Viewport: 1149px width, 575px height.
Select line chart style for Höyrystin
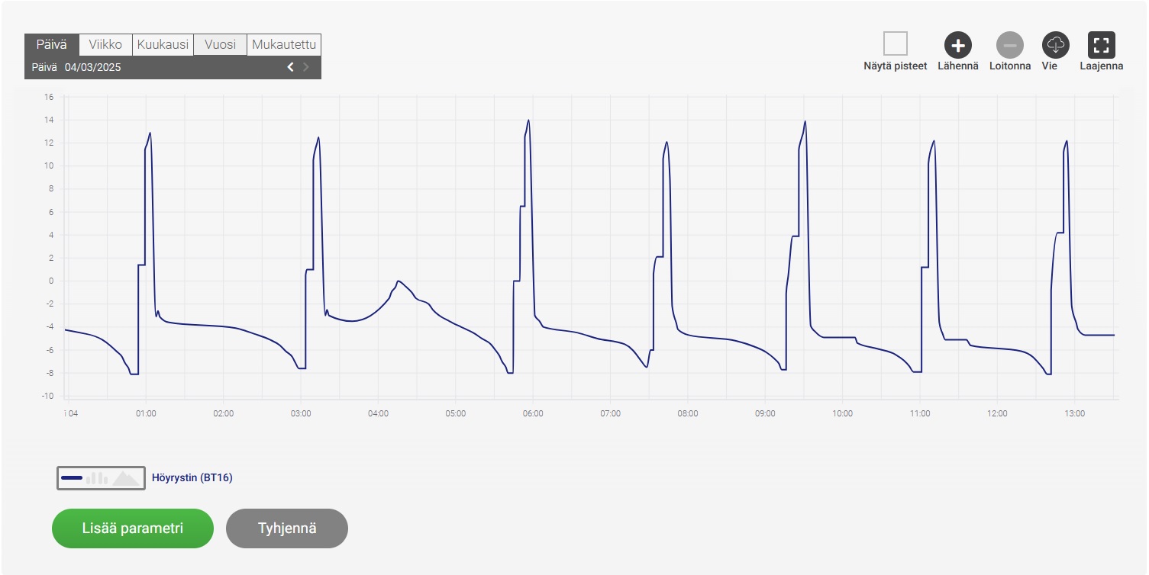(72, 478)
